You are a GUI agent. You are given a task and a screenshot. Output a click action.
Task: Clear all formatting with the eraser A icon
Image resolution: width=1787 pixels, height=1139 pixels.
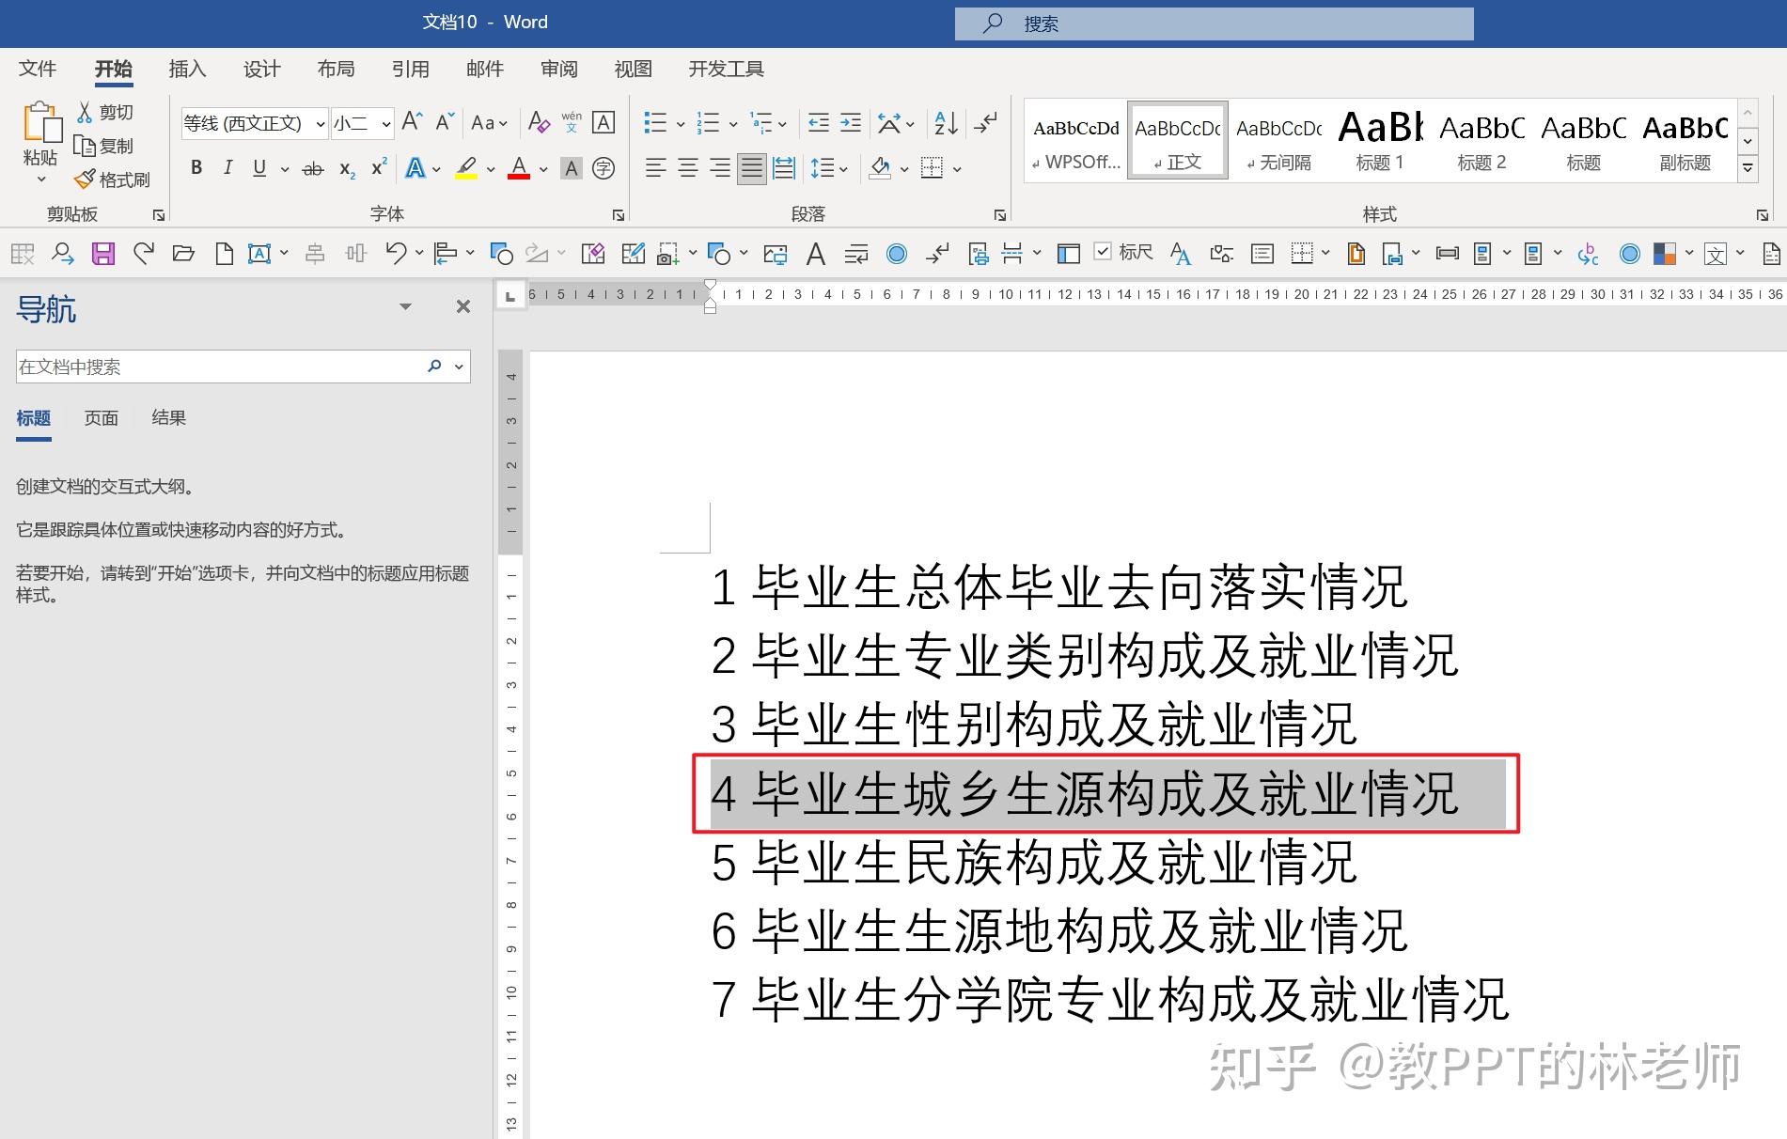(x=539, y=122)
